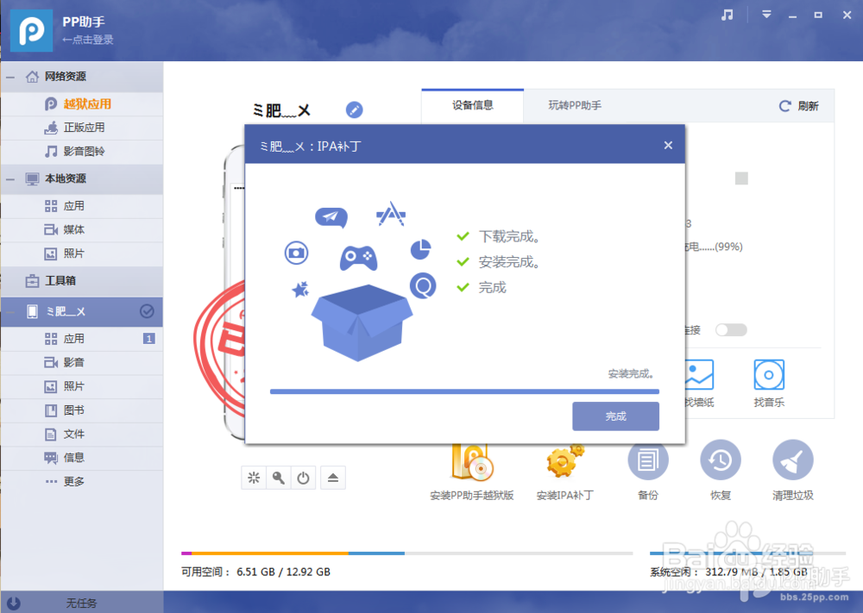Click the device storage usage bar
Screen dimensions: 863x613
pos(407,553)
